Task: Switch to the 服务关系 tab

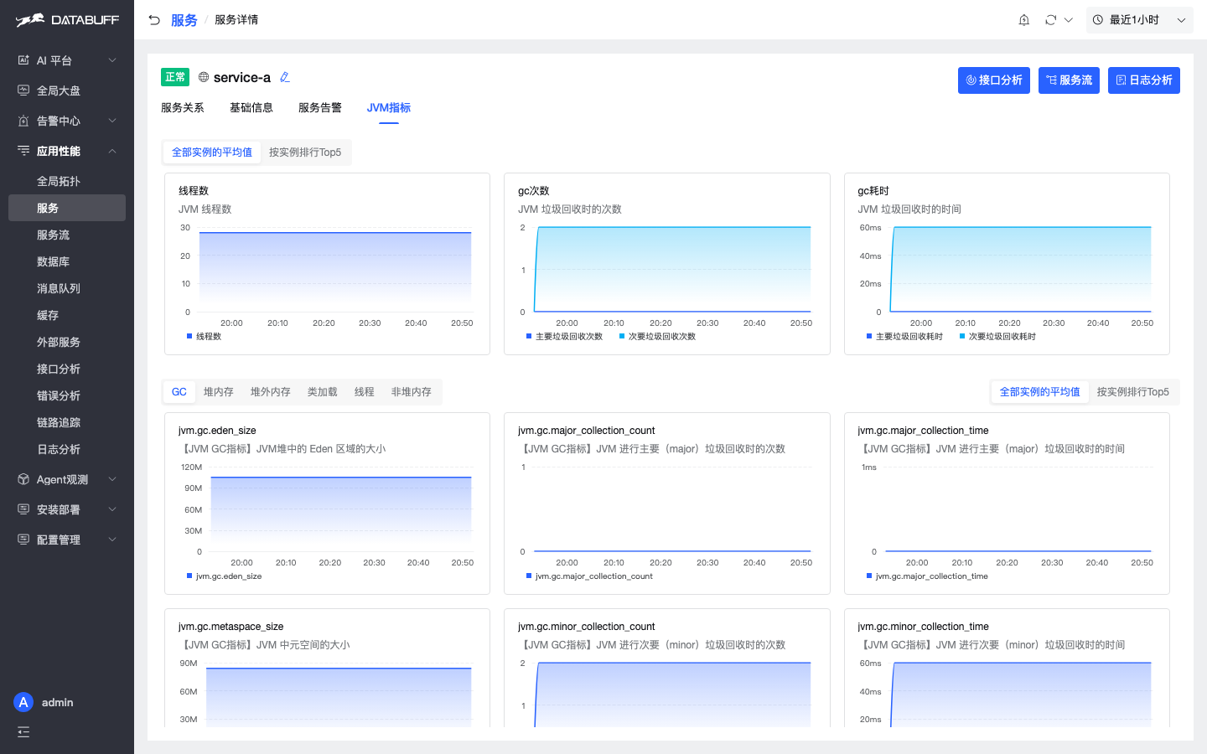Action: coord(183,107)
